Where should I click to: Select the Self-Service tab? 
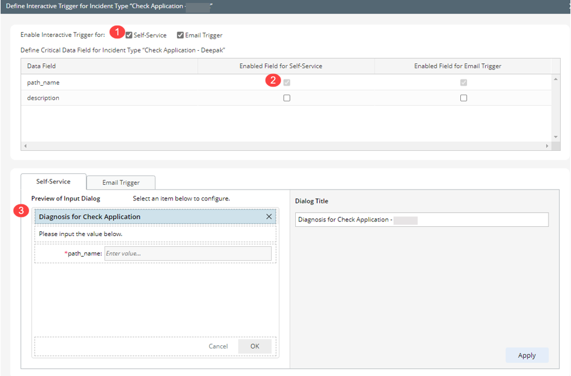(53, 182)
